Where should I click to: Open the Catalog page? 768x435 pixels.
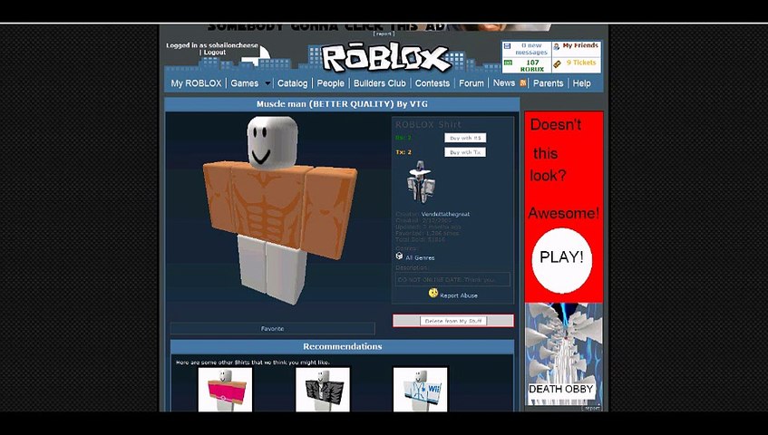point(292,83)
